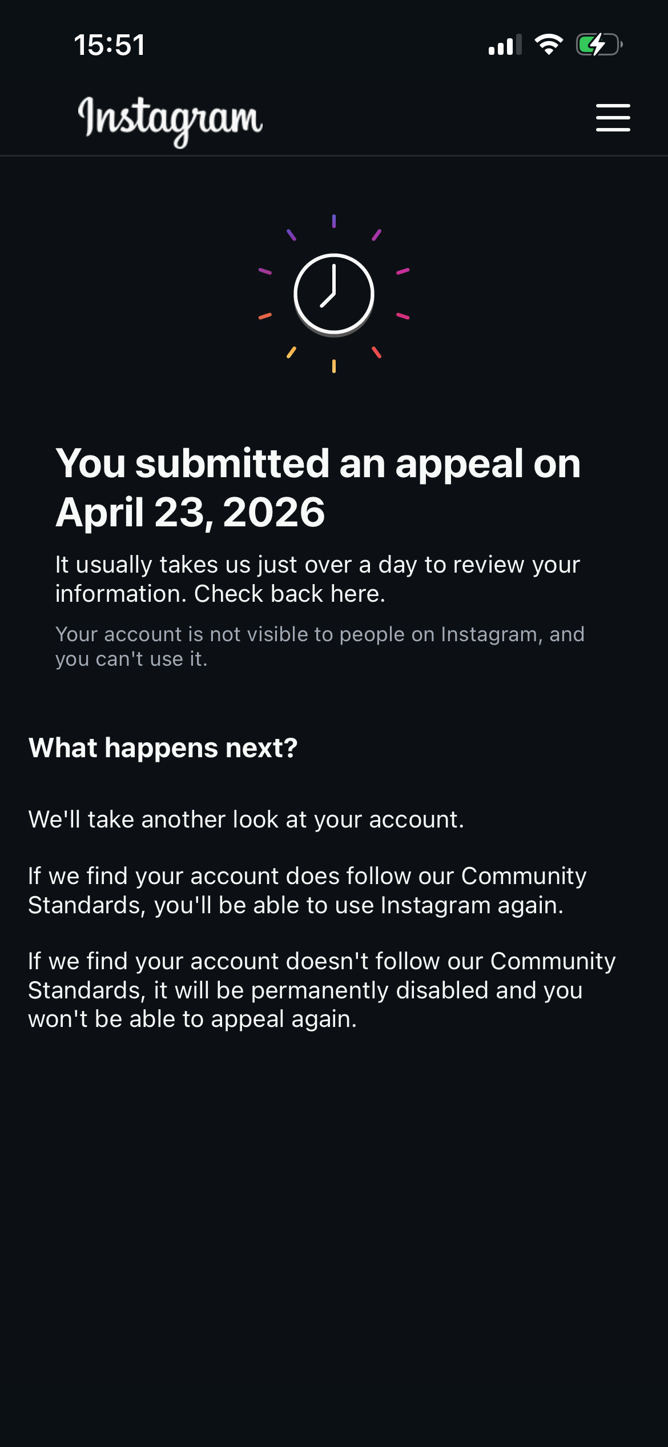Screen dimensions: 668x1447
Task: Tap the "What happens next?" heading
Action: pyautogui.click(x=163, y=748)
